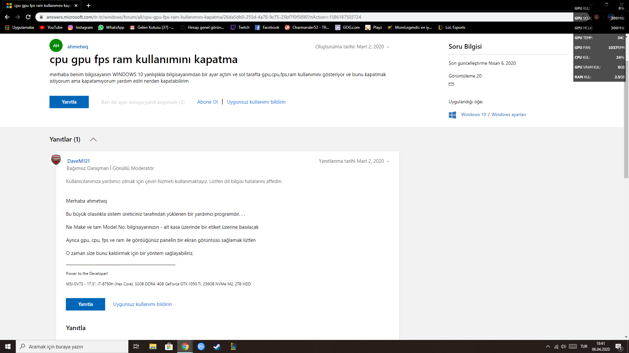Screen dimensions: 629x353
Task: Click the blue Yanıtla button under the question
Action: [x=69, y=102]
